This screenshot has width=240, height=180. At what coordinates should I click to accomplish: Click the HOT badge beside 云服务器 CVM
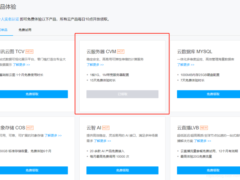click(x=121, y=51)
